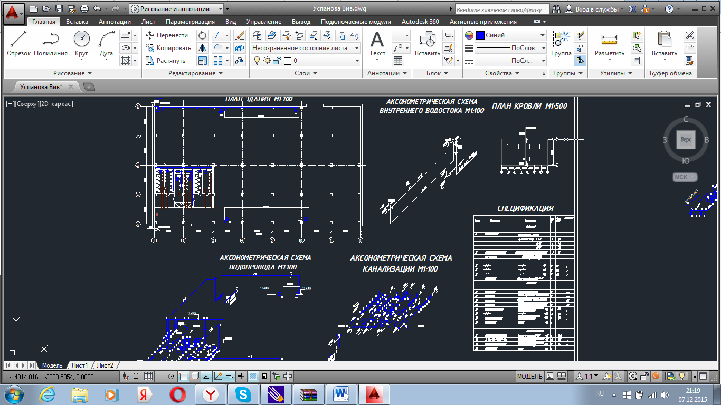Click the layer color square swatch
This screenshot has width=721, height=405.
[x=288, y=61]
